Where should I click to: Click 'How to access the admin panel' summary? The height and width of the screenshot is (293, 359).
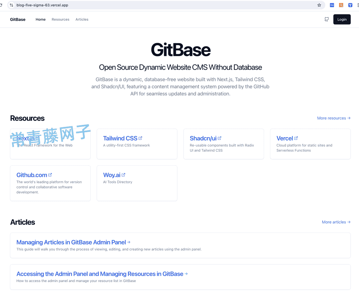click(76, 281)
